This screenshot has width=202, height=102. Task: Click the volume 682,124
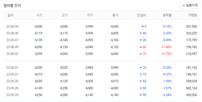pos(191,88)
